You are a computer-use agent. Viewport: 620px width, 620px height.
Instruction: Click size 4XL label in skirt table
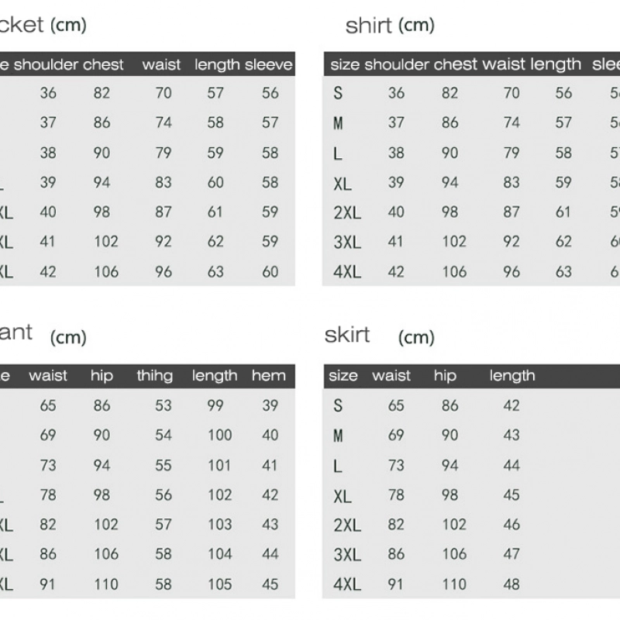click(x=347, y=584)
